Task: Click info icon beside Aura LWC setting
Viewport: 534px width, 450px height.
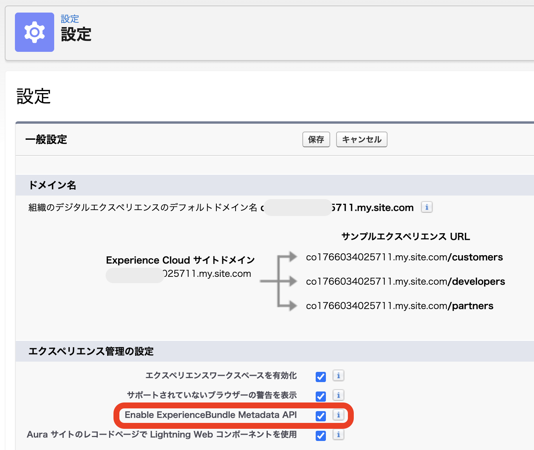Action: click(338, 435)
